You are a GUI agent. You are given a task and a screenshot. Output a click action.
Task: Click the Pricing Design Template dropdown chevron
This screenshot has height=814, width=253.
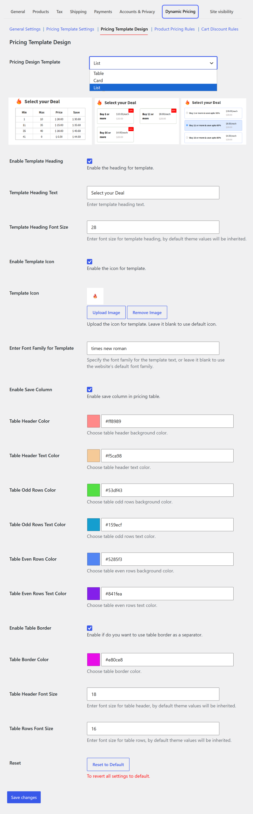(x=211, y=63)
